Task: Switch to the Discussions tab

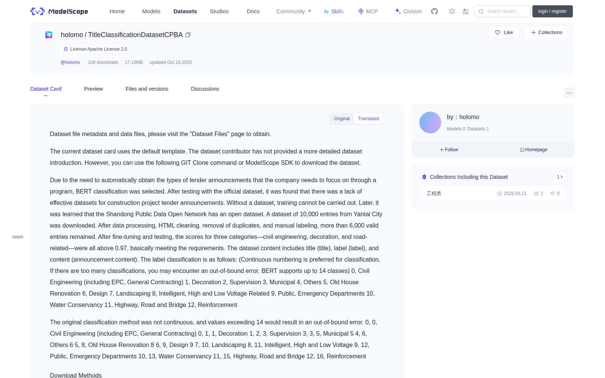Action: [205, 89]
